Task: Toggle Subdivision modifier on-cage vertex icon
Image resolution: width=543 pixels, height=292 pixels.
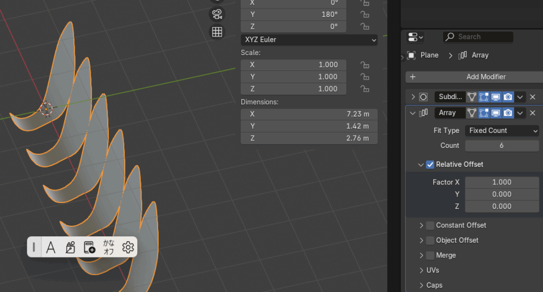Action: coord(471,97)
